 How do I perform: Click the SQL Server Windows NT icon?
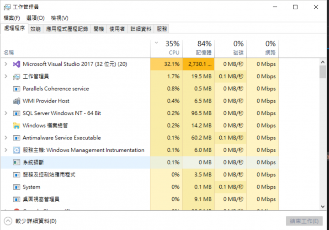16,113
